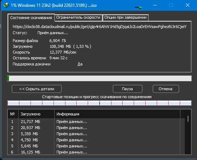
Task: Click the resume support value Да
Action: pos(80,64)
